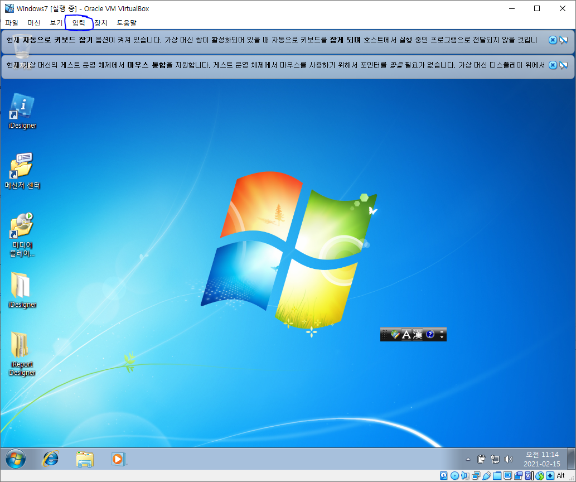
Task: Open the 입력 menu in VirtualBox
Action: [79, 23]
